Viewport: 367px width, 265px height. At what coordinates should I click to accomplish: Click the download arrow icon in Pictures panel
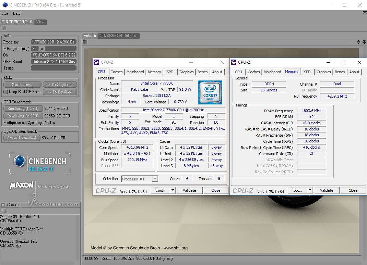coord(364,42)
